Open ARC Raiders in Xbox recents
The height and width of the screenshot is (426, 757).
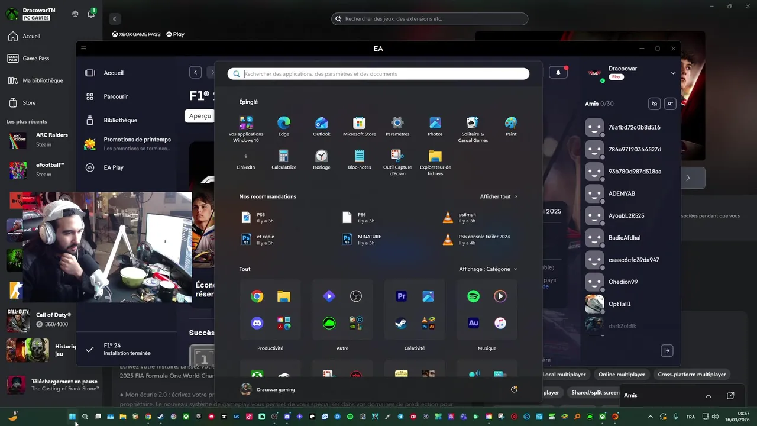click(x=38, y=140)
